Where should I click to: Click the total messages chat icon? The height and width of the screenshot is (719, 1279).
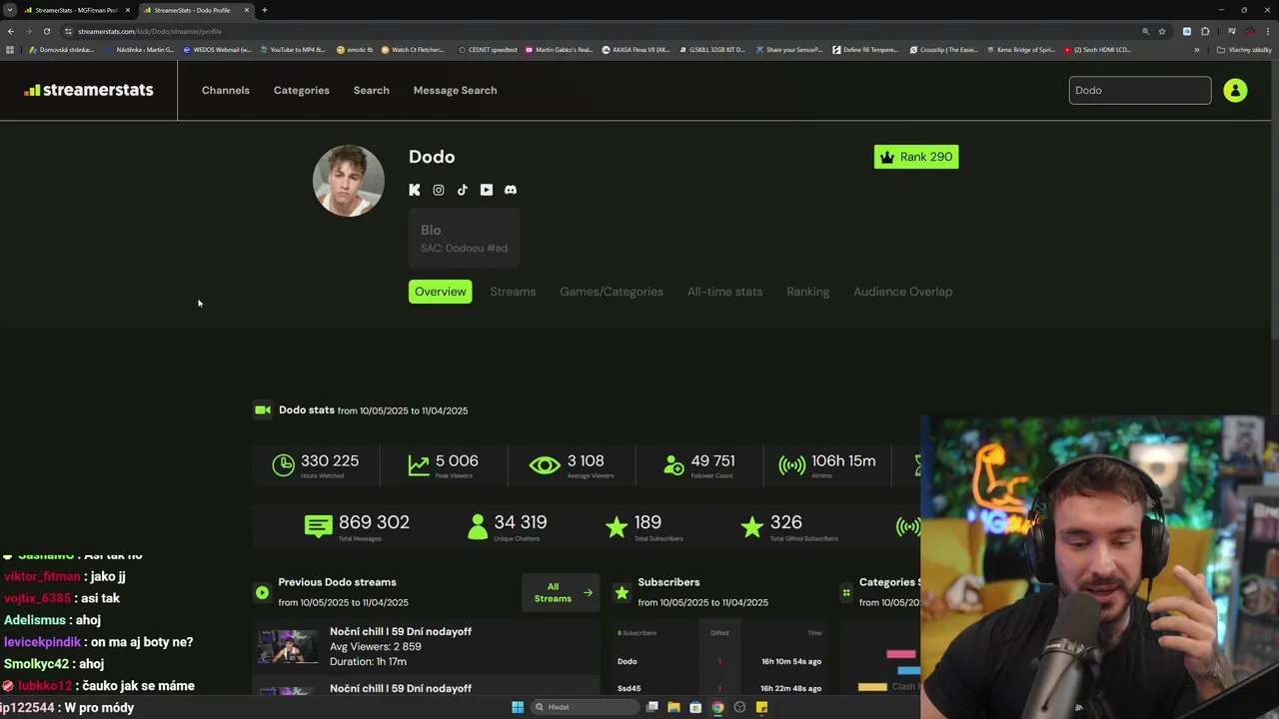(x=318, y=526)
